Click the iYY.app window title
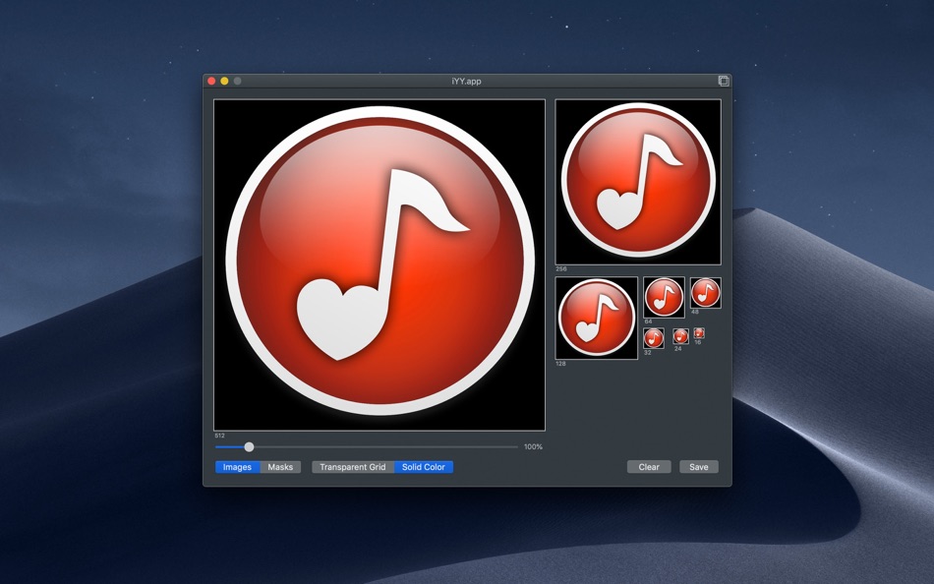934x584 pixels. pyautogui.click(x=466, y=81)
